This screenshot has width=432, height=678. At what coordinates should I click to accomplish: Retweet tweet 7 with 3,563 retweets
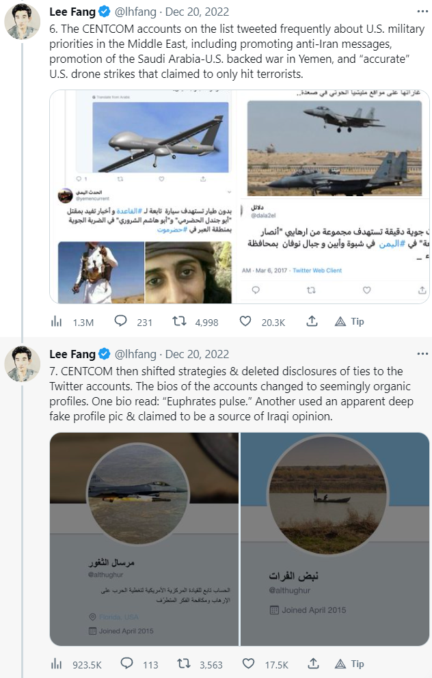click(x=183, y=664)
